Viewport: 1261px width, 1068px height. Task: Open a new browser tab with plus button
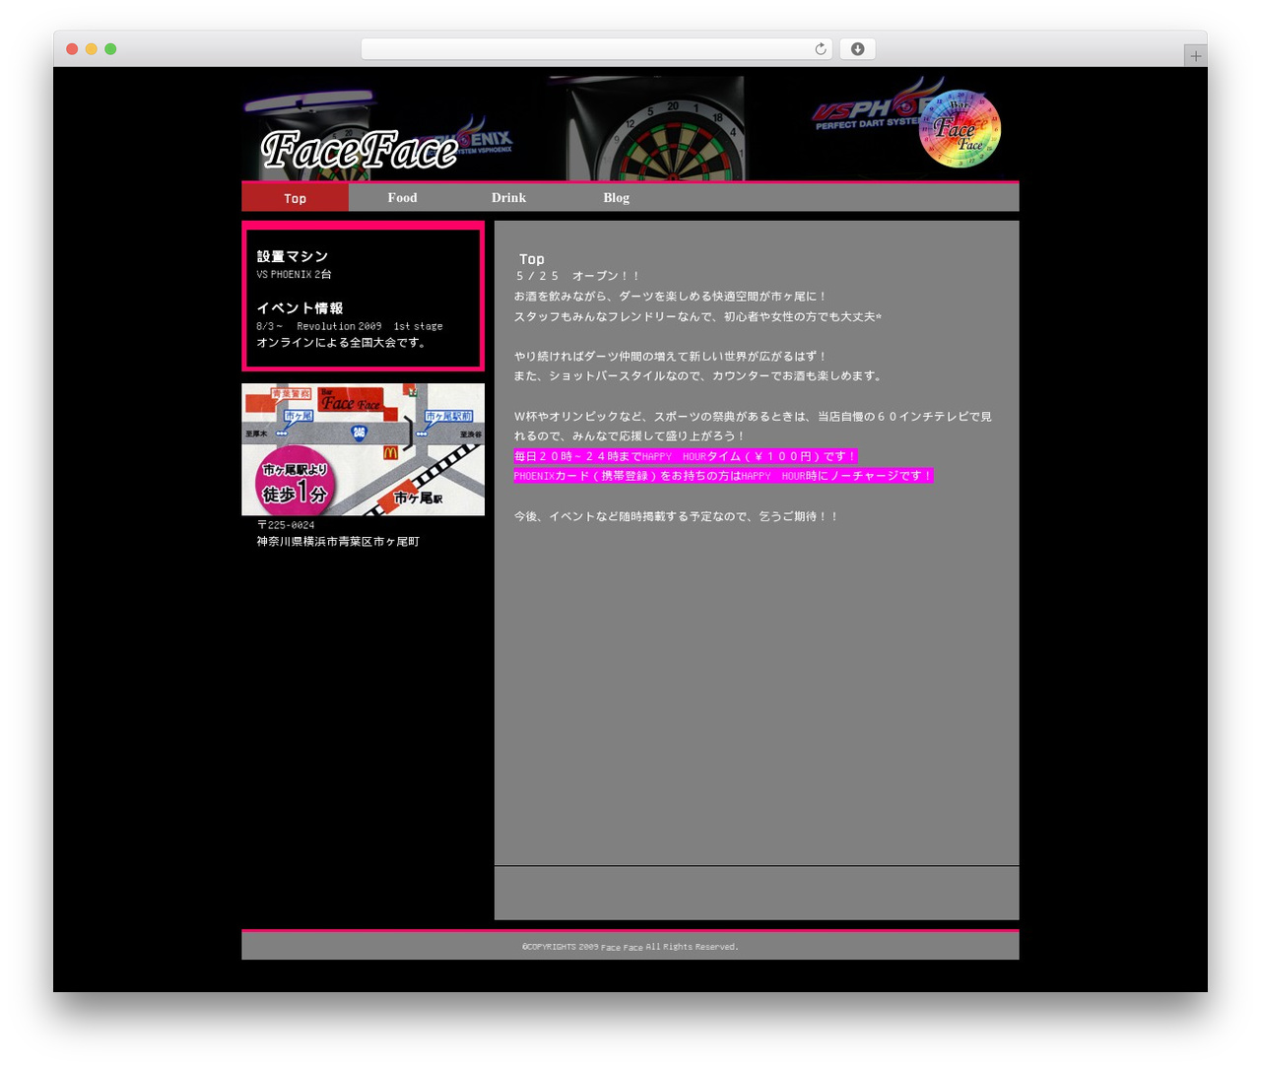pyautogui.click(x=1195, y=56)
